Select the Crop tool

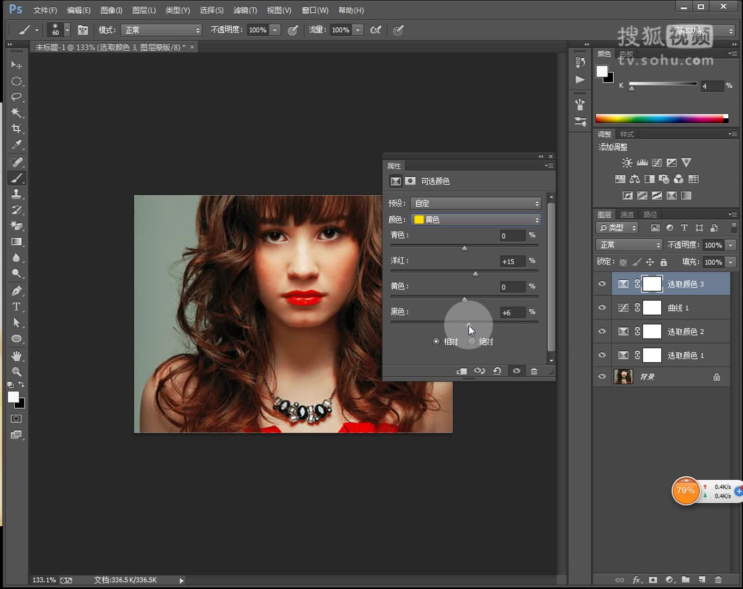[x=16, y=129]
